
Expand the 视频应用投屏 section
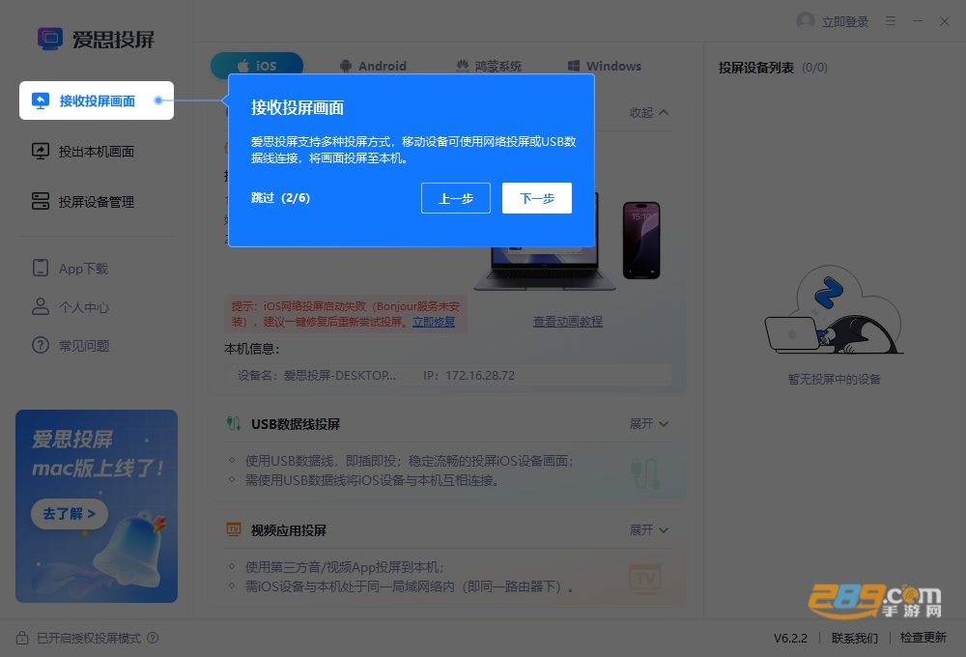(649, 530)
